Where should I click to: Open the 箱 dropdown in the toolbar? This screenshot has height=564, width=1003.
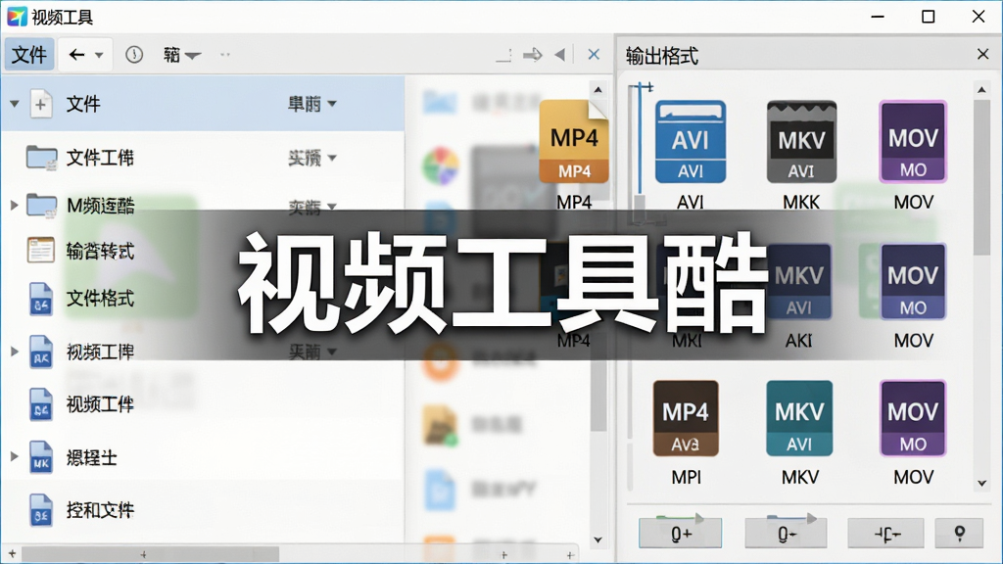(x=181, y=55)
